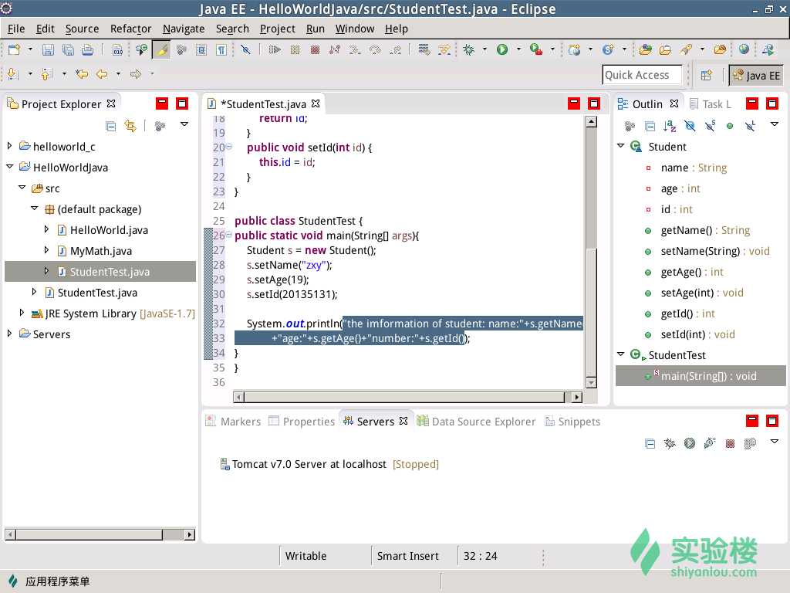Toggle Block Selection Mode button
This screenshot has height=593, width=790.
point(201,49)
